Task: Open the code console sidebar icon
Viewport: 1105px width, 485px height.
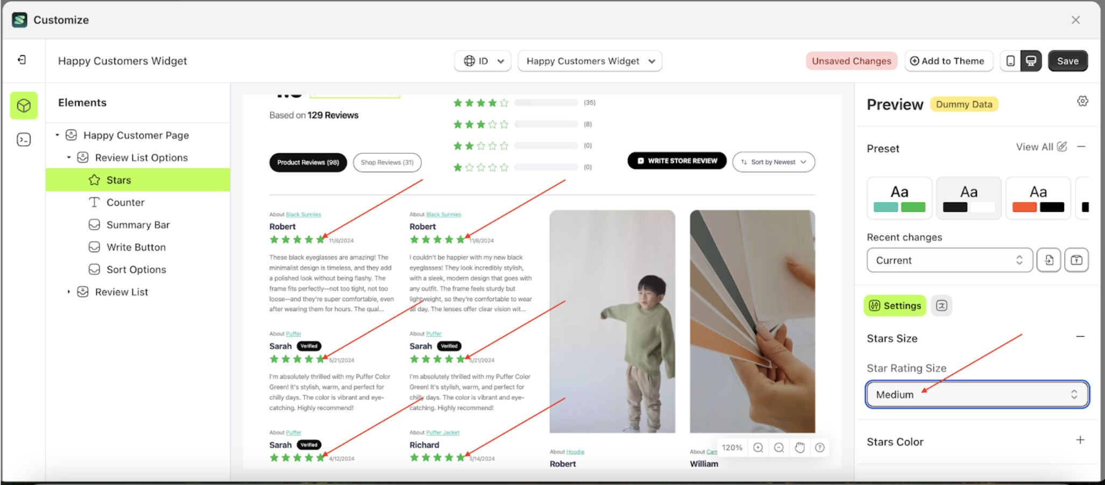Action: (24, 140)
